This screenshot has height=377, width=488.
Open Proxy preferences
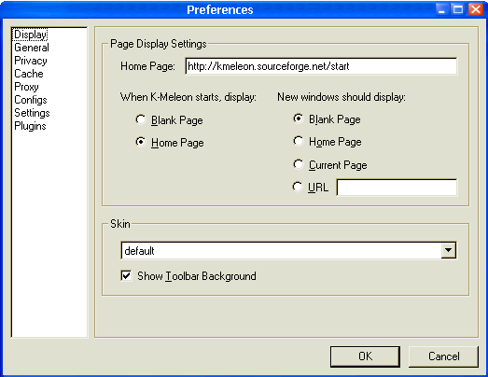pyautogui.click(x=26, y=87)
